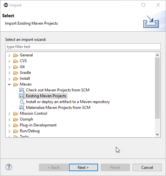Click the Mission Control folder icon
166x176 pixels.
16,113
